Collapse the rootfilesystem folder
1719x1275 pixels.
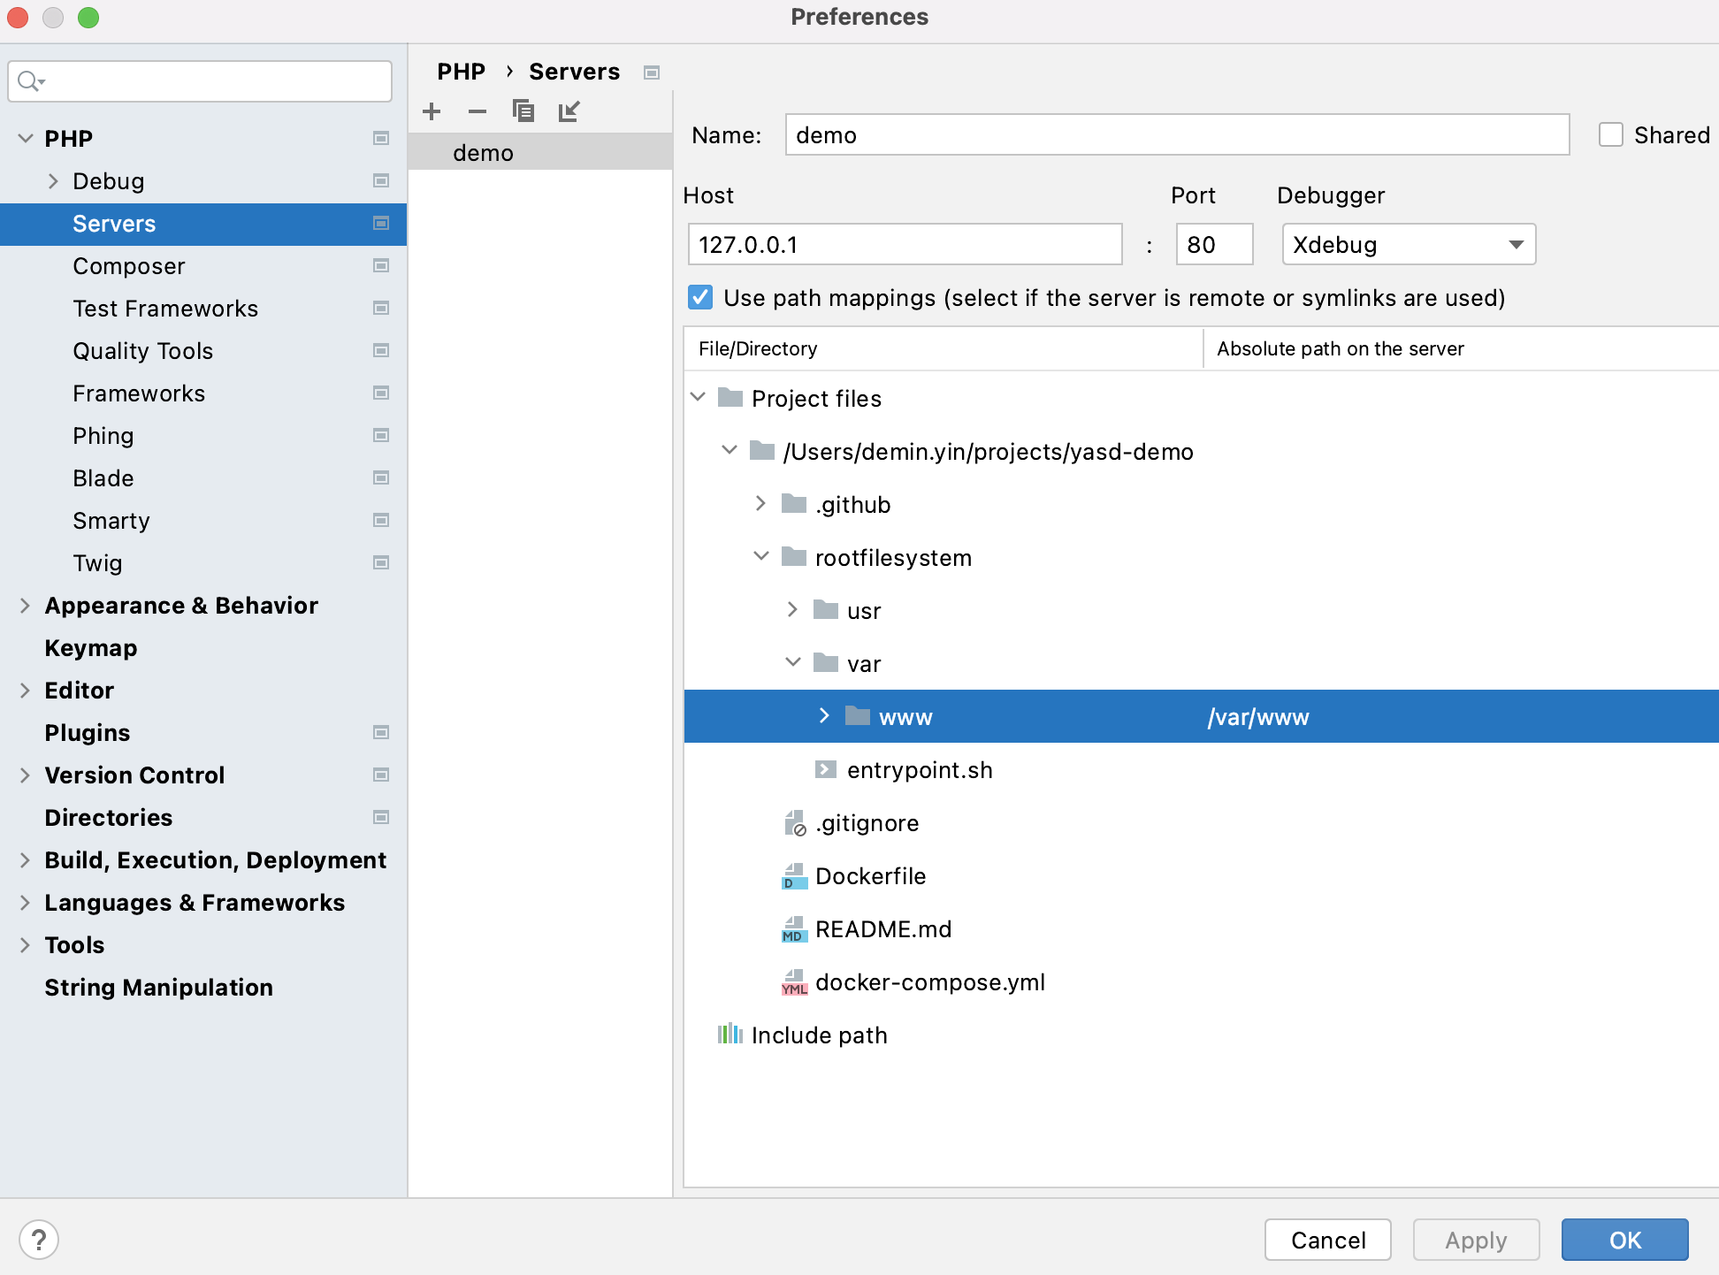pos(760,557)
